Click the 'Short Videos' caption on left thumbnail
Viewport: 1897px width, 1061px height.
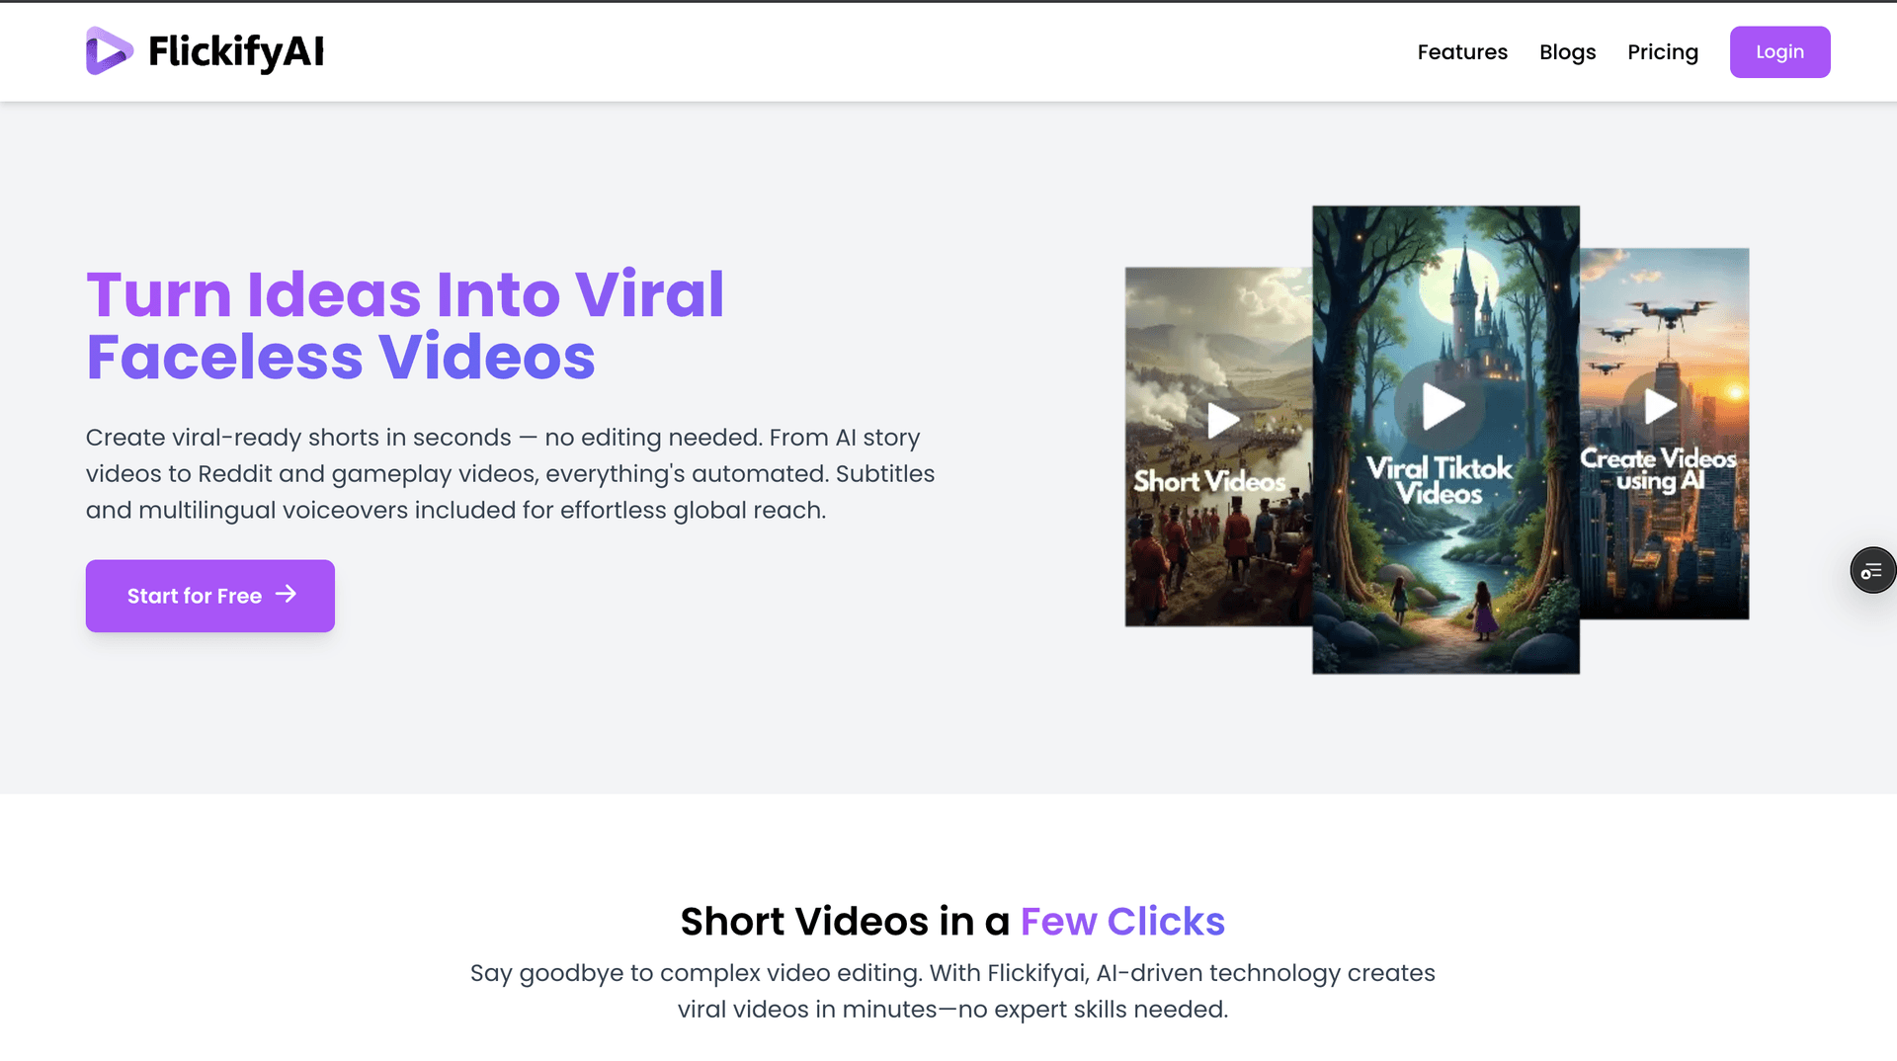1209,481
